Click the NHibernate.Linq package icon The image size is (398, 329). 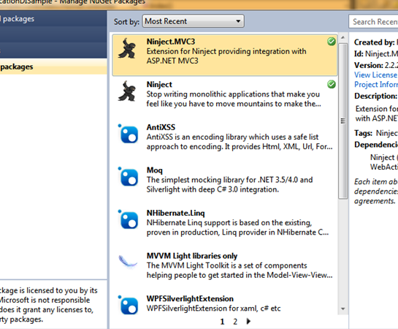click(x=129, y=219)
